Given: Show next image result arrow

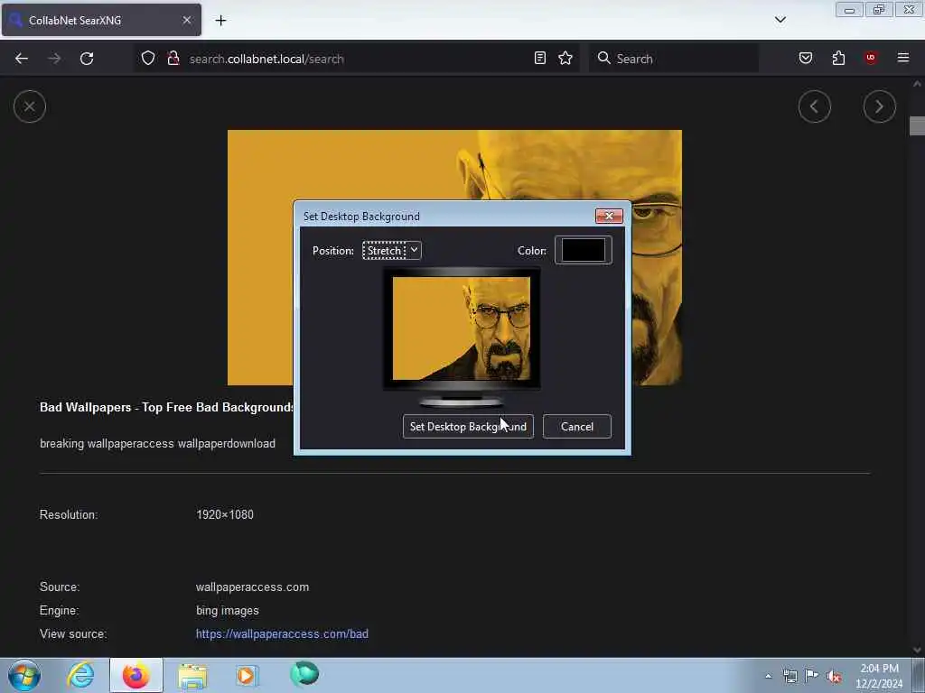Looking at the screenshot, I should tap(880, 106).
